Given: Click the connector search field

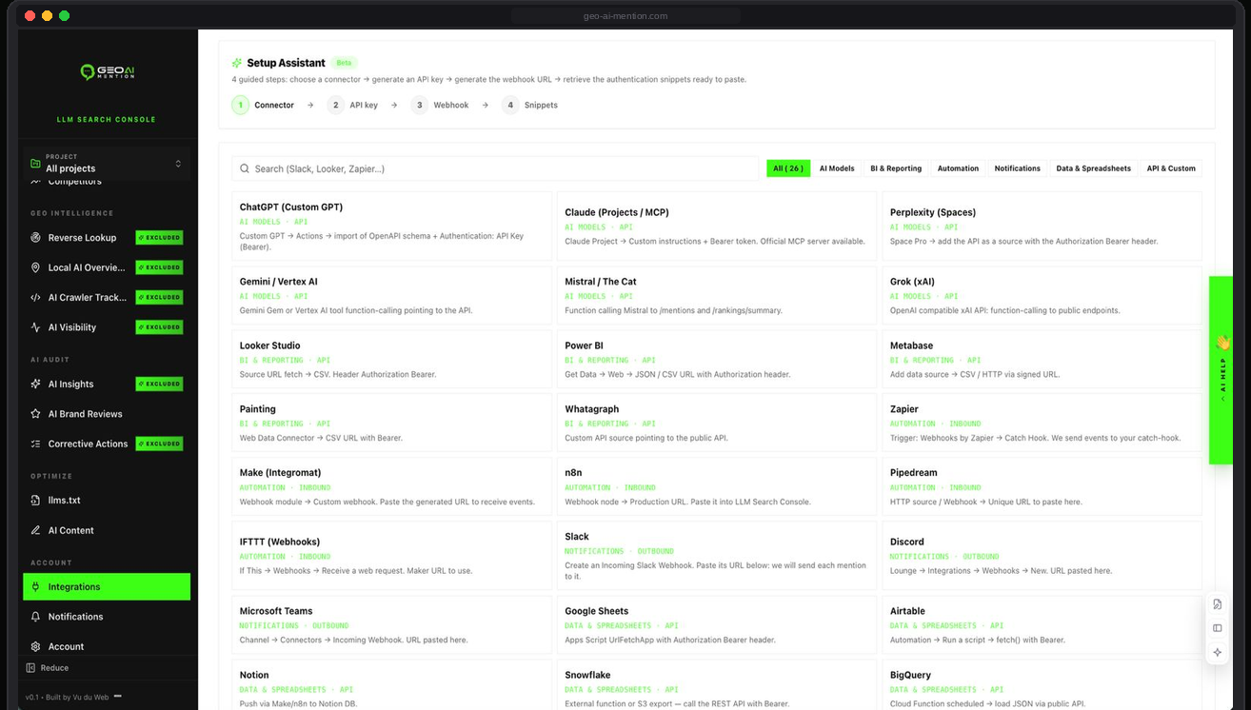Looking at the screenshot, I should [493, 168].
